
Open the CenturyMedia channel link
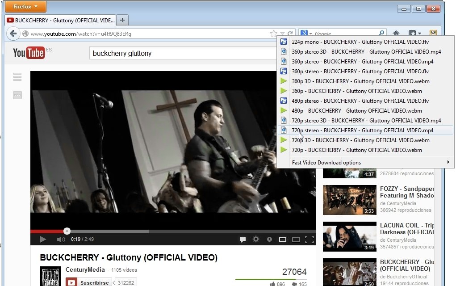coord(85,270)
